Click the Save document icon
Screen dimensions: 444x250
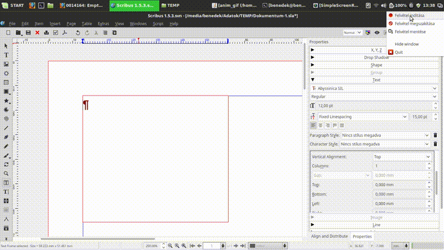(28, 33)
